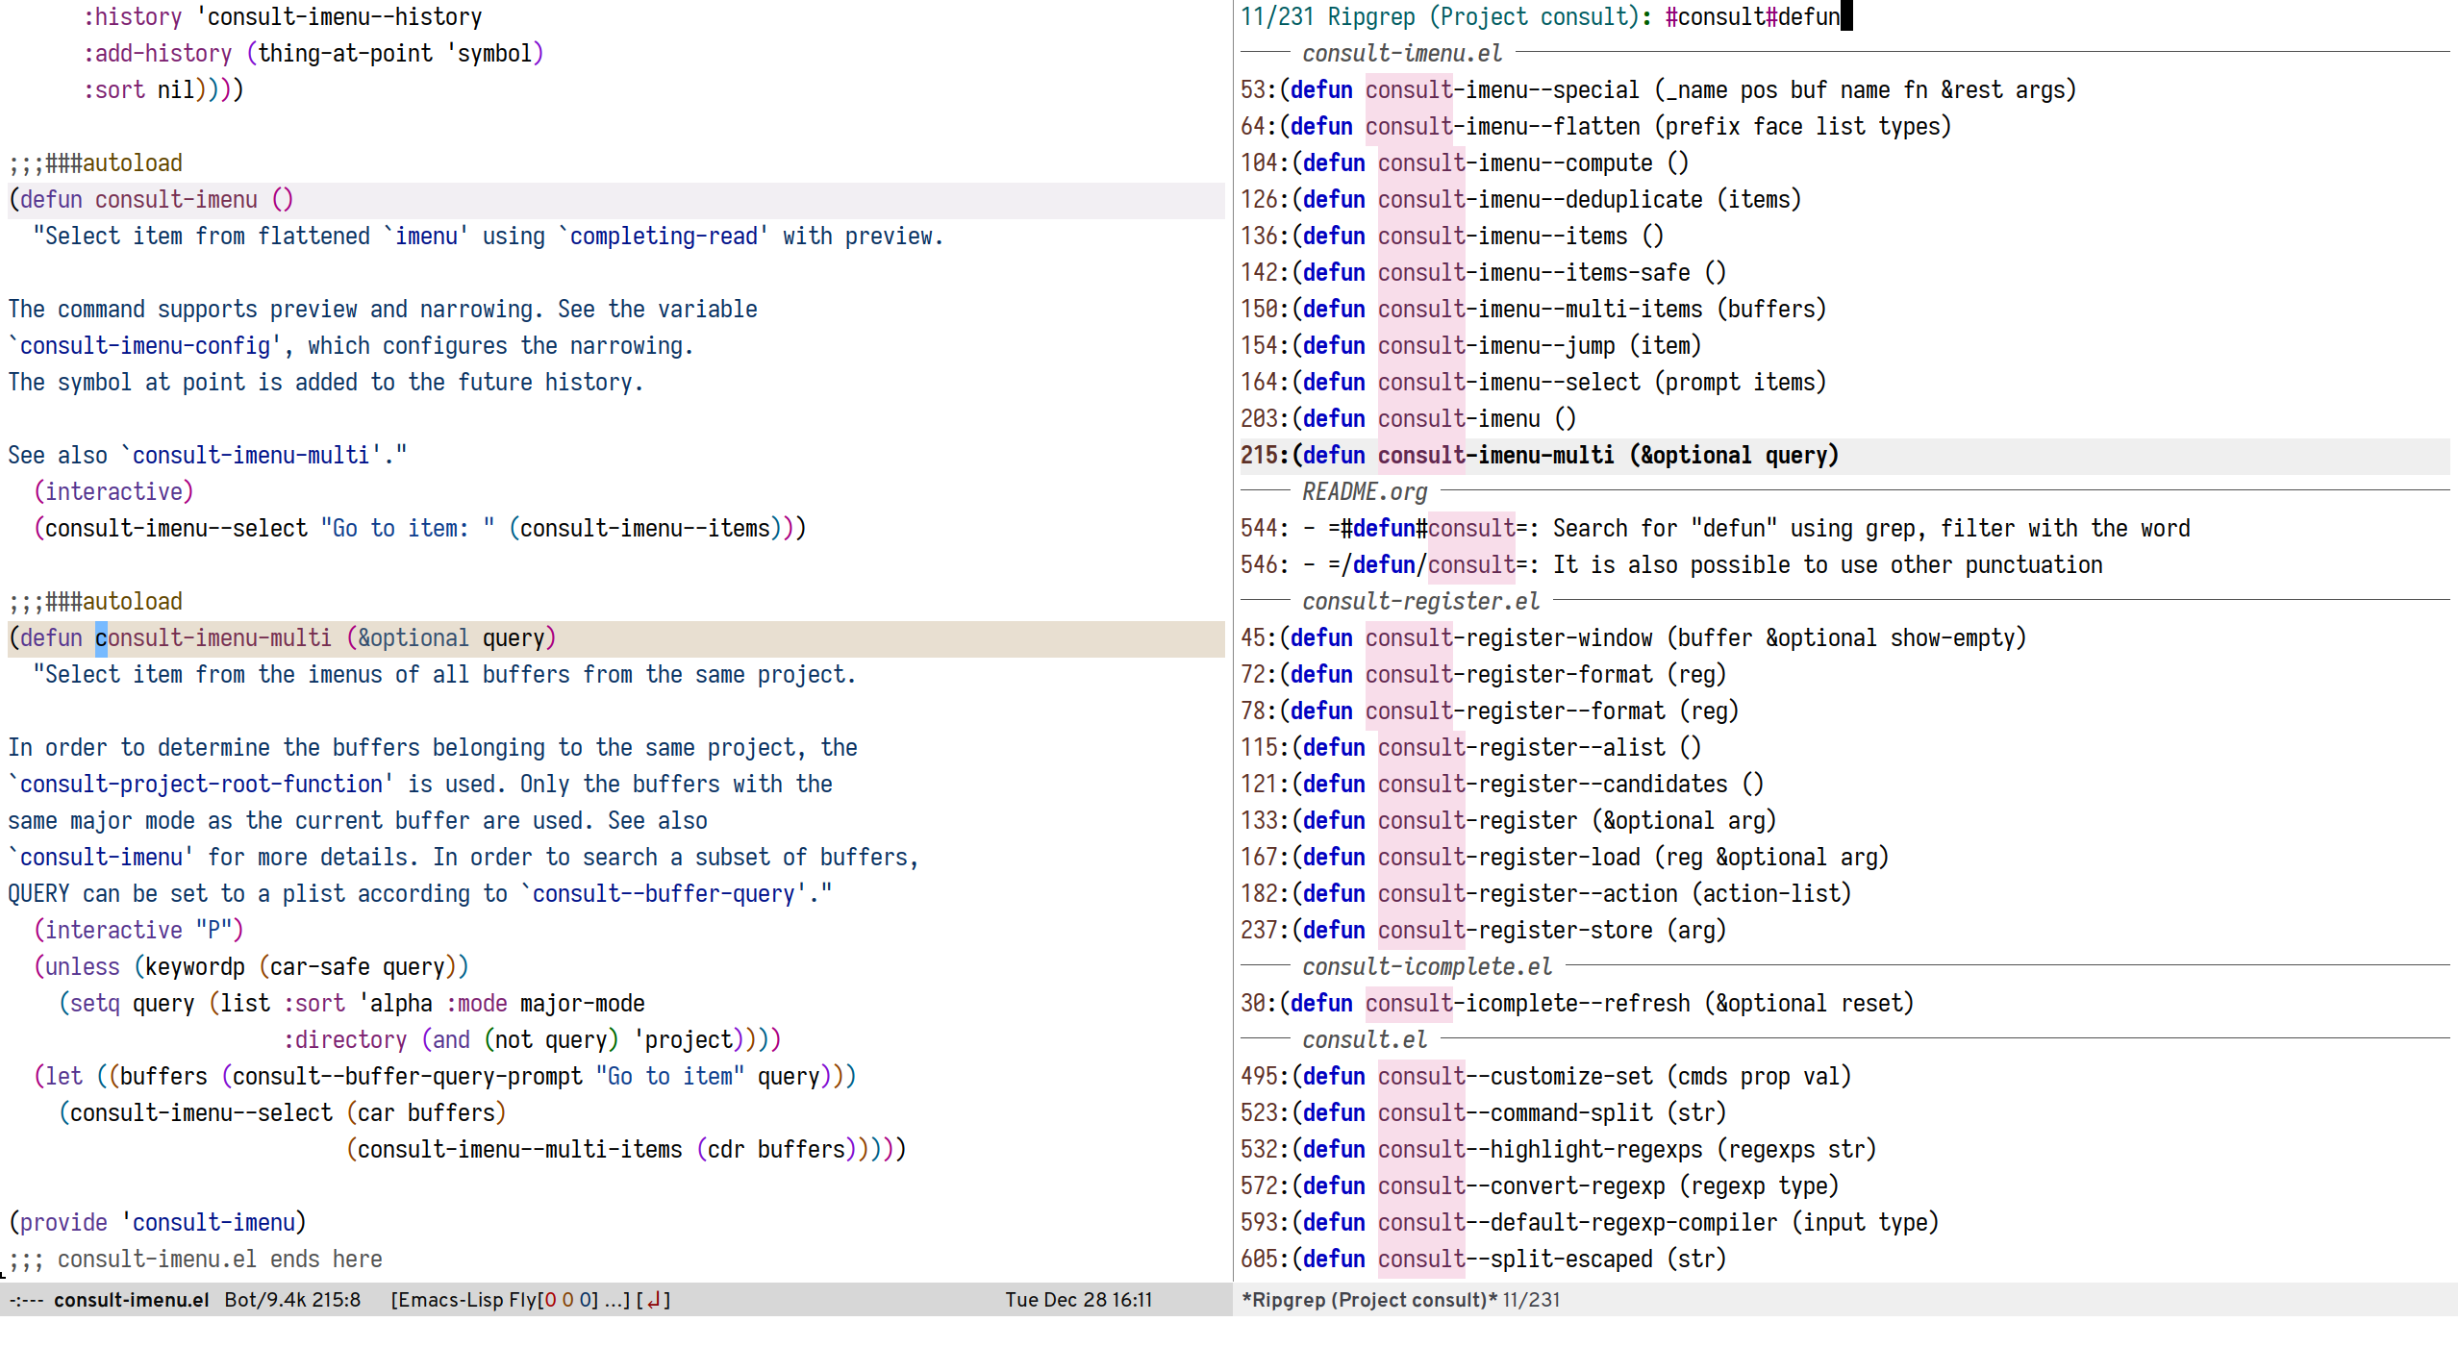Select result line 572 consult--convert-regexp

pyautogui.click(x=1539, y=1185)
